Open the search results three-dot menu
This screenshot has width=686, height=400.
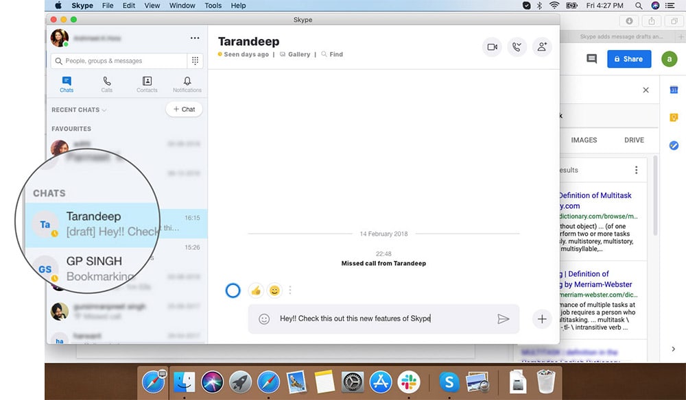click(636, 169)
